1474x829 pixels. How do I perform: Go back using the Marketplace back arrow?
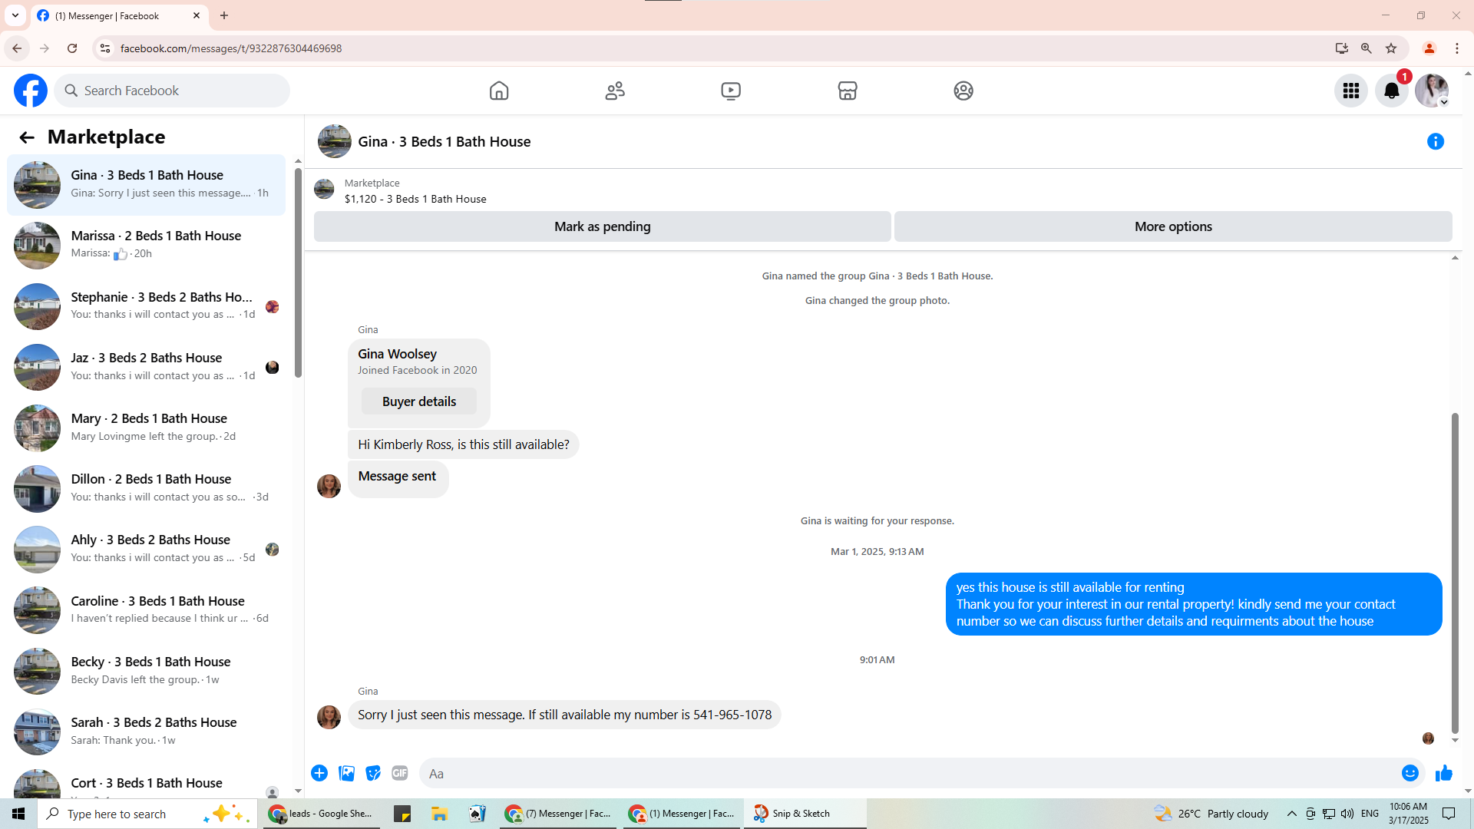click(x=27, y=137)
